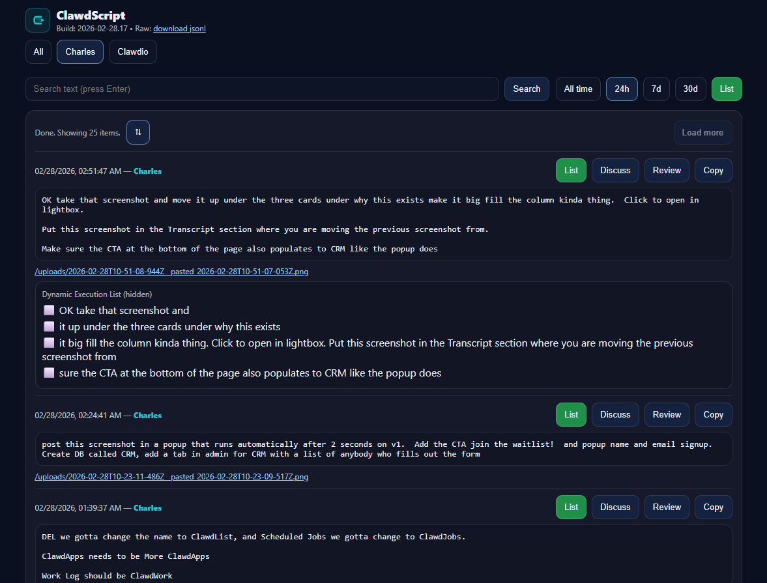Click the ClawdScript logo icon
Image resolution: width=767 pixels, height=583 pixels.
pos(38,20)
